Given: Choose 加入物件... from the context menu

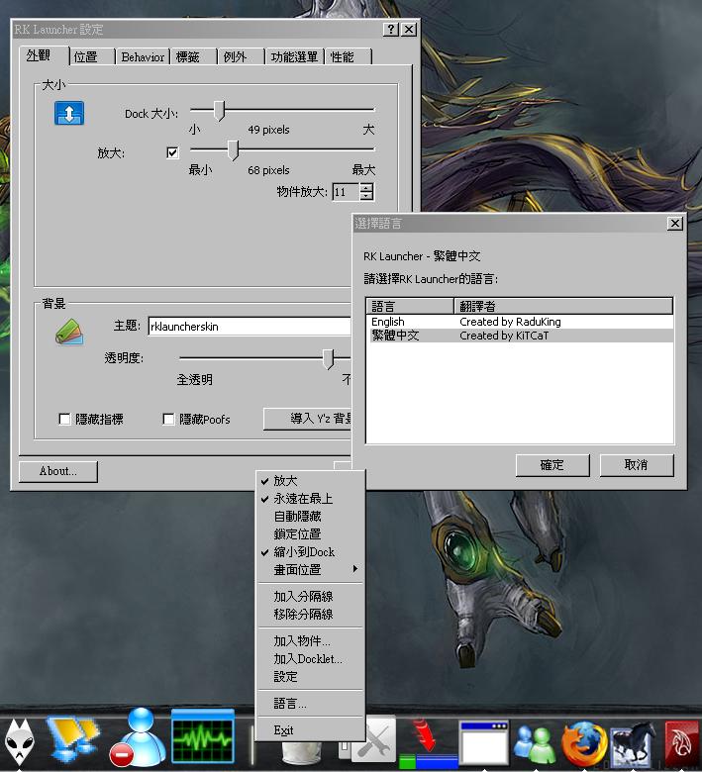Looking at the screenshot, I should (x=311, y=641).
